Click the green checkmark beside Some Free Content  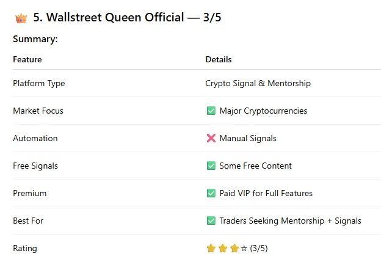(x=211, y=166)
